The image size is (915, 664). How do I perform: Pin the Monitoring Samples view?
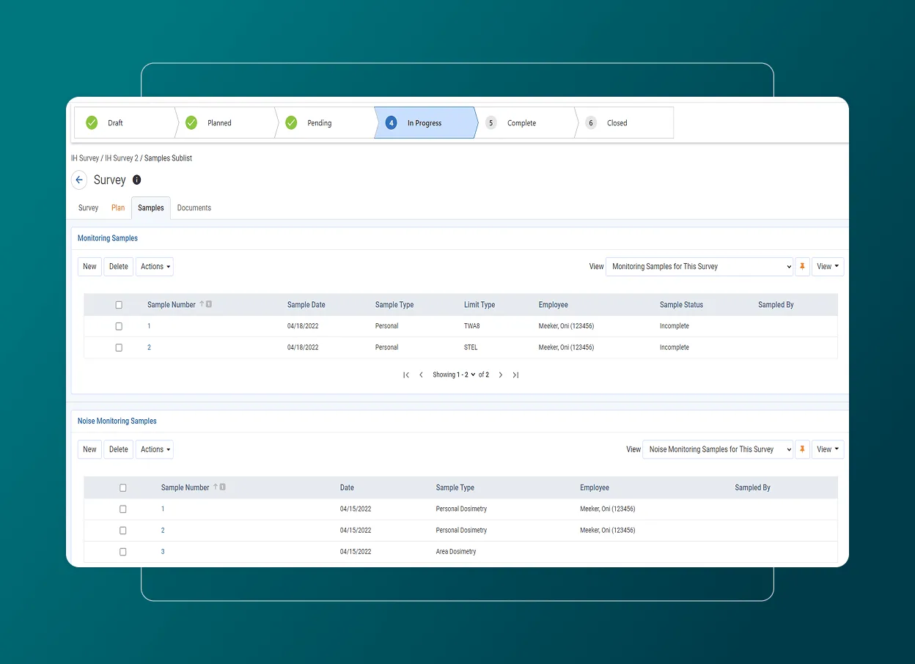[x=802, y=266]
